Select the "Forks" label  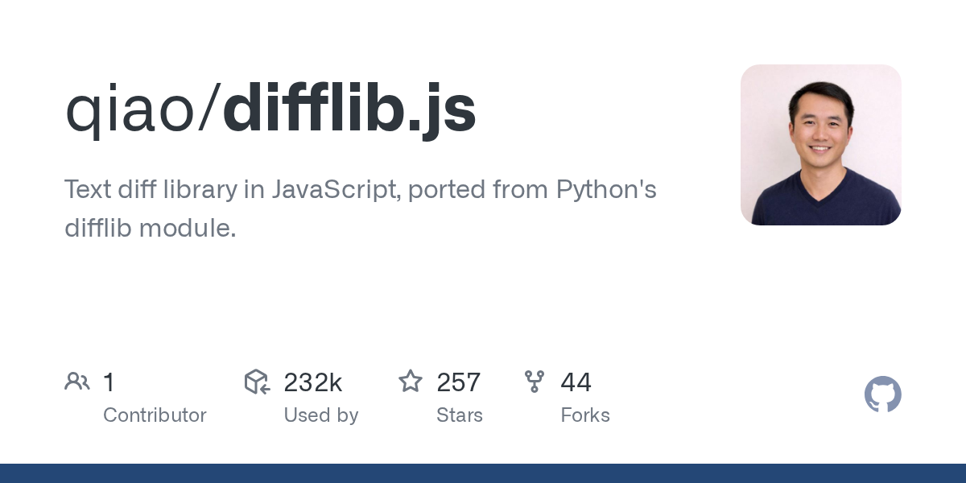tap(584, 415)
